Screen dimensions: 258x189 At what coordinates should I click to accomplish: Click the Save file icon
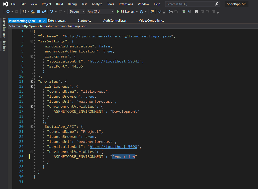pos(38,12)
